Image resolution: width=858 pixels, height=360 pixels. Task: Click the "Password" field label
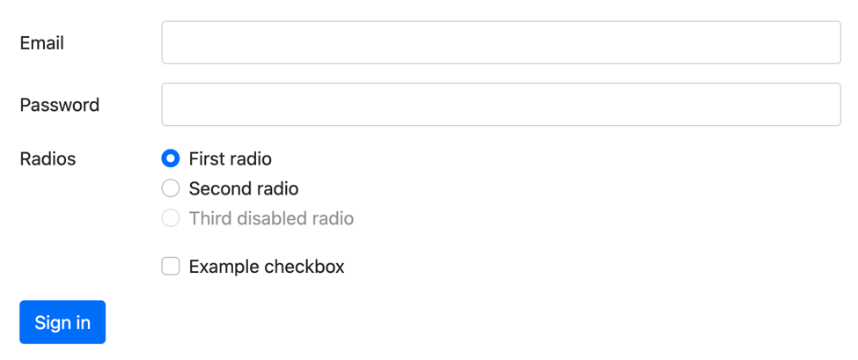(60, 106)
